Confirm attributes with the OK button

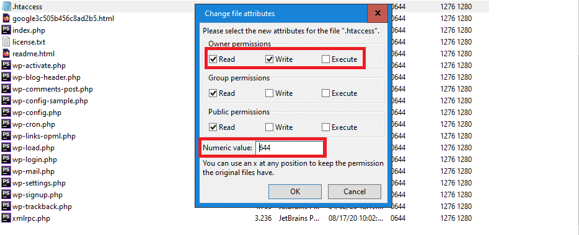(296, 192)
